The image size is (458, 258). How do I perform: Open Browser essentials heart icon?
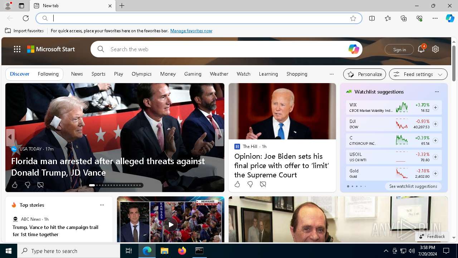(419, 18)
